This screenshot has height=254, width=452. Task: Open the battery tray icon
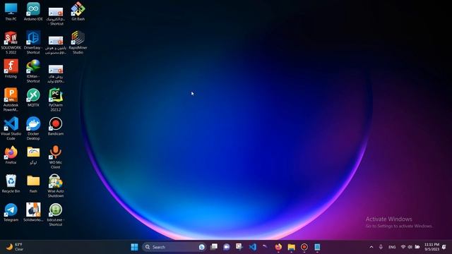(x=417, y=247)
